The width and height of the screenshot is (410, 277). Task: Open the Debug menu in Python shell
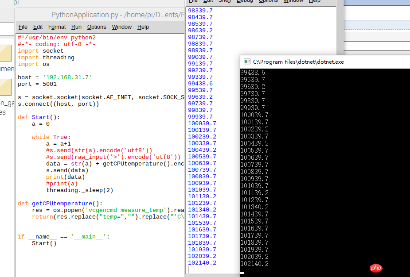click(x=245, y=1)
